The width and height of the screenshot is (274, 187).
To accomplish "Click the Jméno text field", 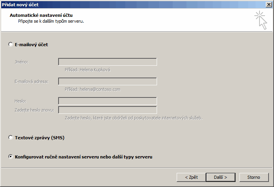I will 108,62.
